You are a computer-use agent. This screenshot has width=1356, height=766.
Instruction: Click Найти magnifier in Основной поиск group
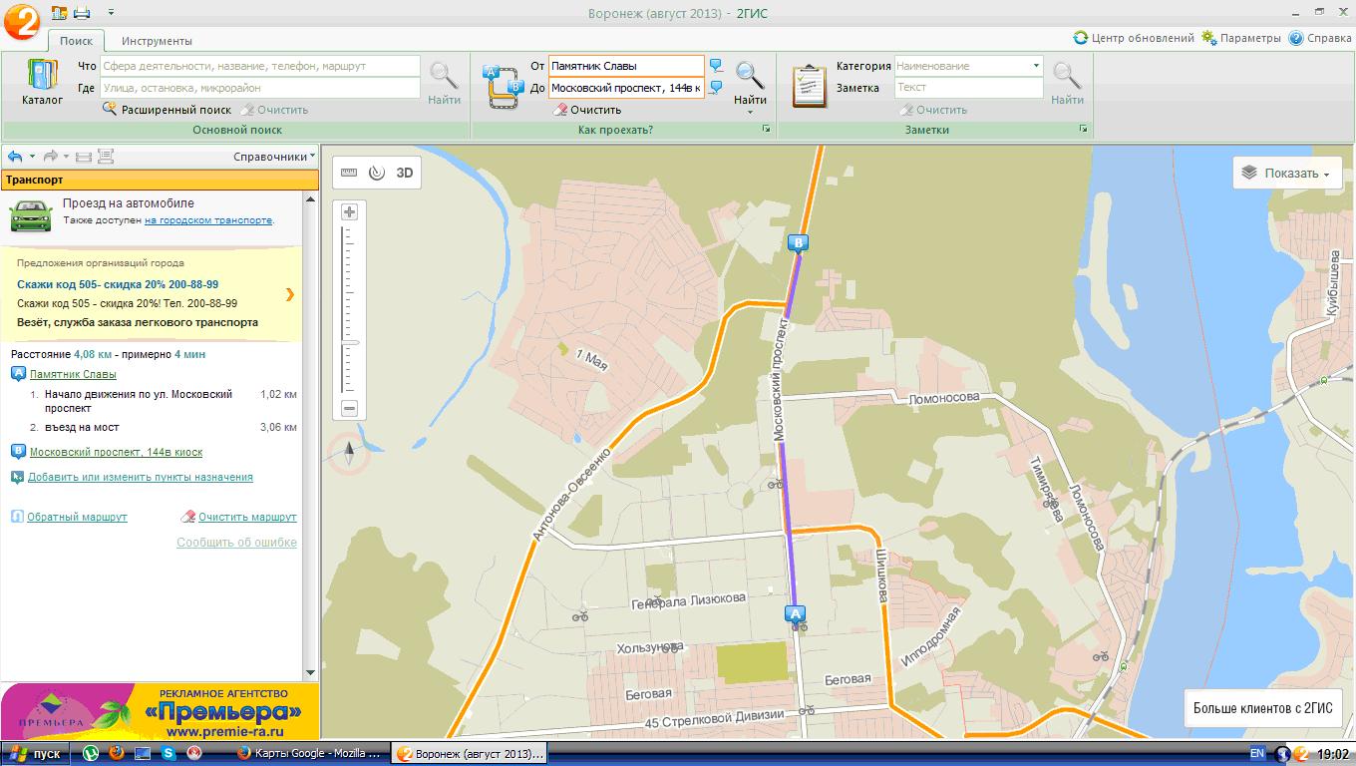coord(444,83)
